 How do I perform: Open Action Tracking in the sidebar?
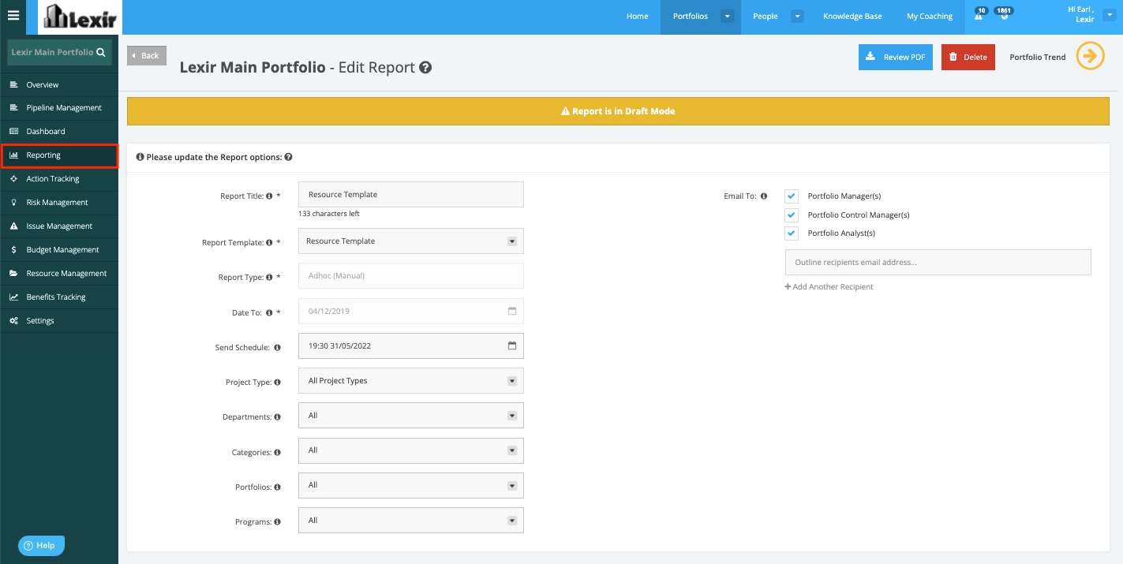pos(59,179)
